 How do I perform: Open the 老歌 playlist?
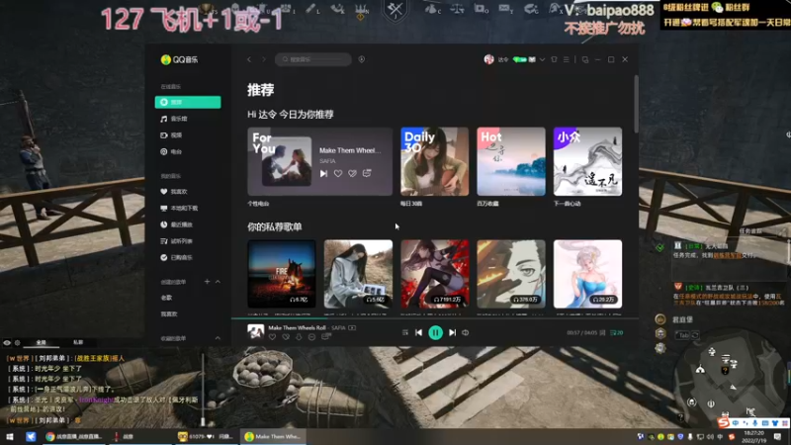[167, 298]
